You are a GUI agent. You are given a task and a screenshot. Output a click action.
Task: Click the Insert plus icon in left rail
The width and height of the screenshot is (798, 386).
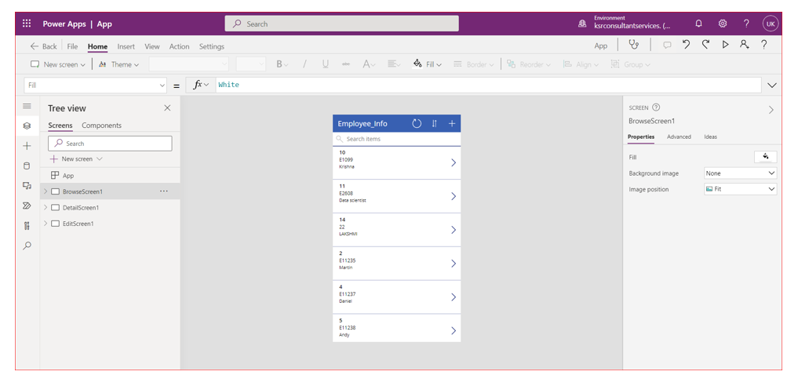(x=27, y=146)
